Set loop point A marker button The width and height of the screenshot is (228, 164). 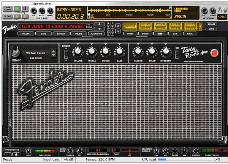(x=17, y=16)
